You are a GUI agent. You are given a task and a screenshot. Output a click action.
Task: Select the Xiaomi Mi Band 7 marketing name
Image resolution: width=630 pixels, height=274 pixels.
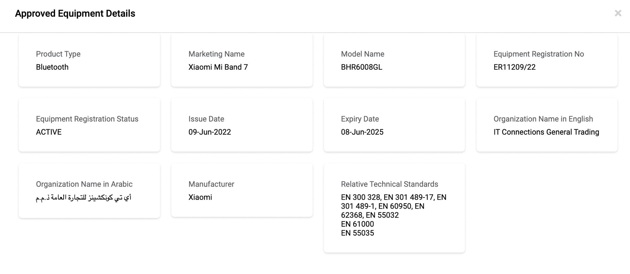(218, 67)
